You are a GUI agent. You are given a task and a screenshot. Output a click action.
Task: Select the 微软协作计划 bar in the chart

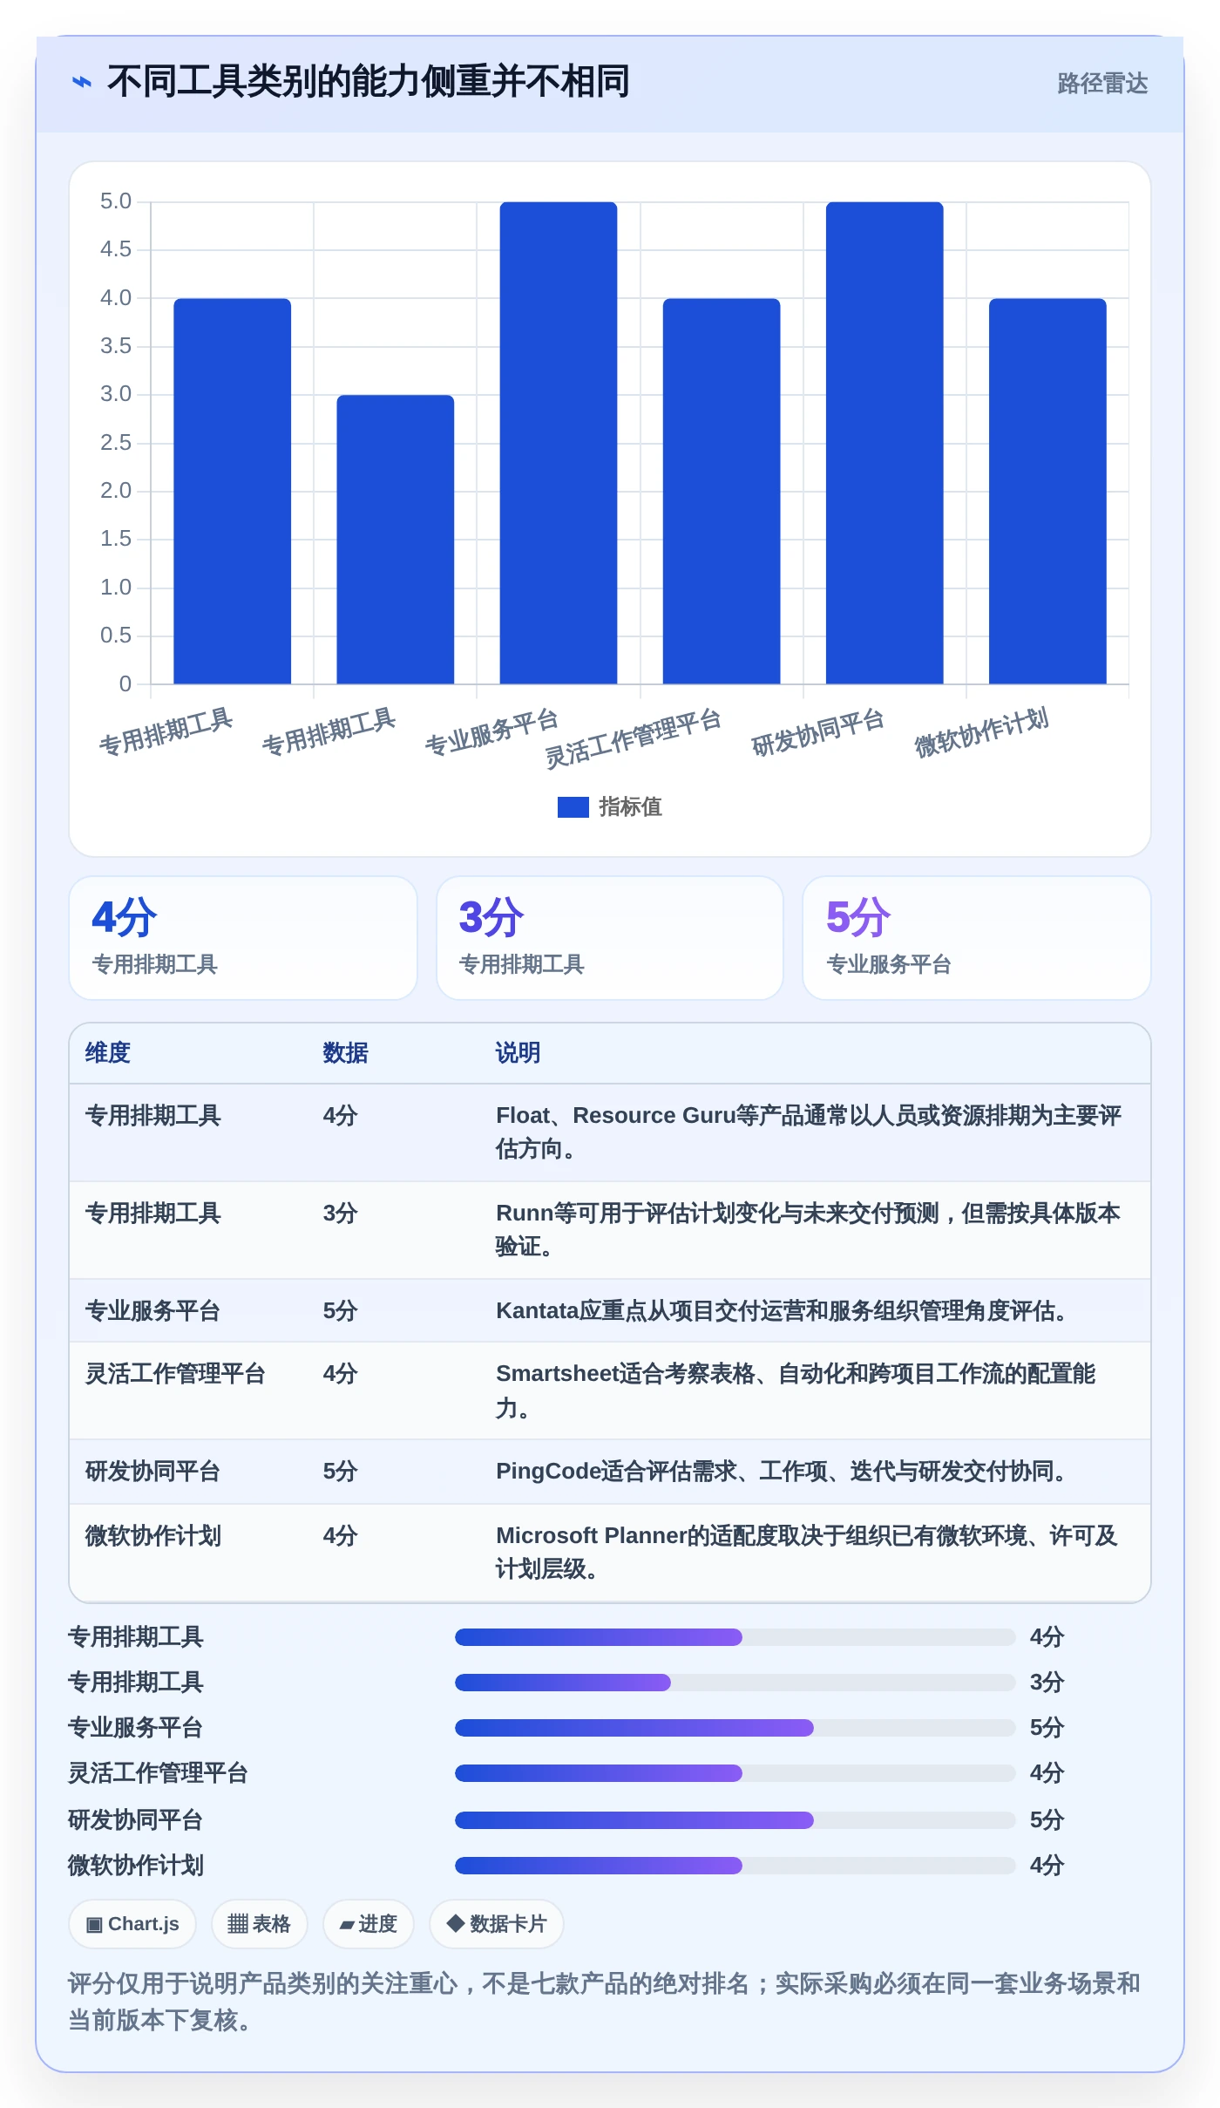coord(1047,491)
